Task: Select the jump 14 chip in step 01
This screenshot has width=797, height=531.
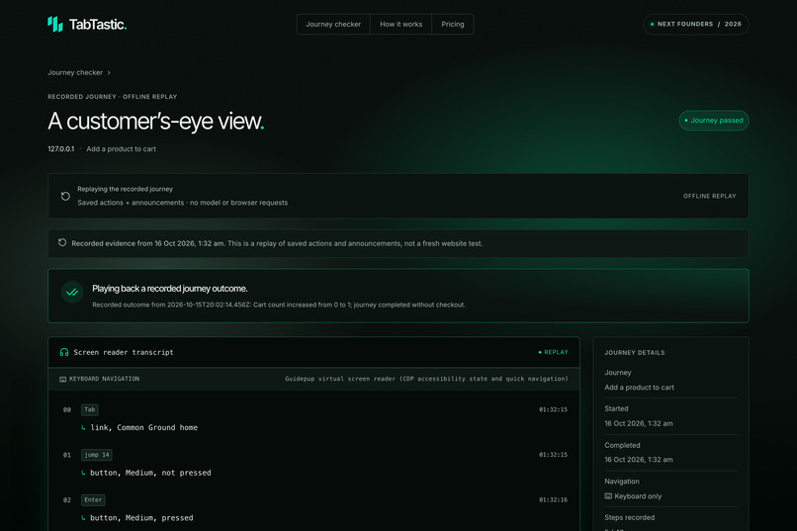Action: tap(97, 455)
